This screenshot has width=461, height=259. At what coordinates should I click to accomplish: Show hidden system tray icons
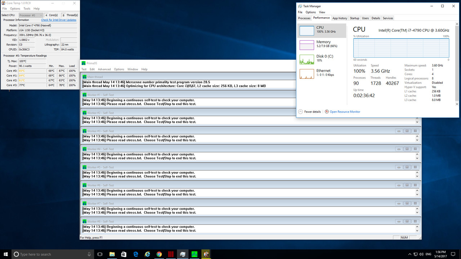410,254
